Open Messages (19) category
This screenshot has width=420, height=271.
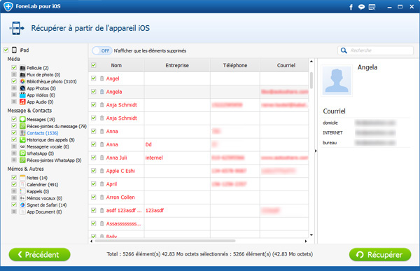[x=41, y=119]
